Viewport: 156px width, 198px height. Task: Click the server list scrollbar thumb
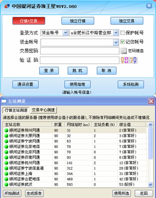[150, 143]
